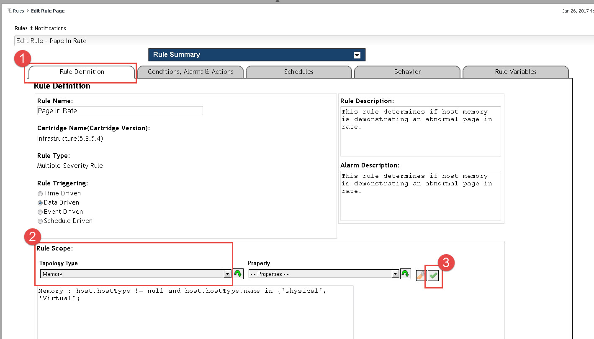Click green arrow insert icon after Properties dropdown
The height and width of the screenshot is (339, 594).
(x=405, y=274)
